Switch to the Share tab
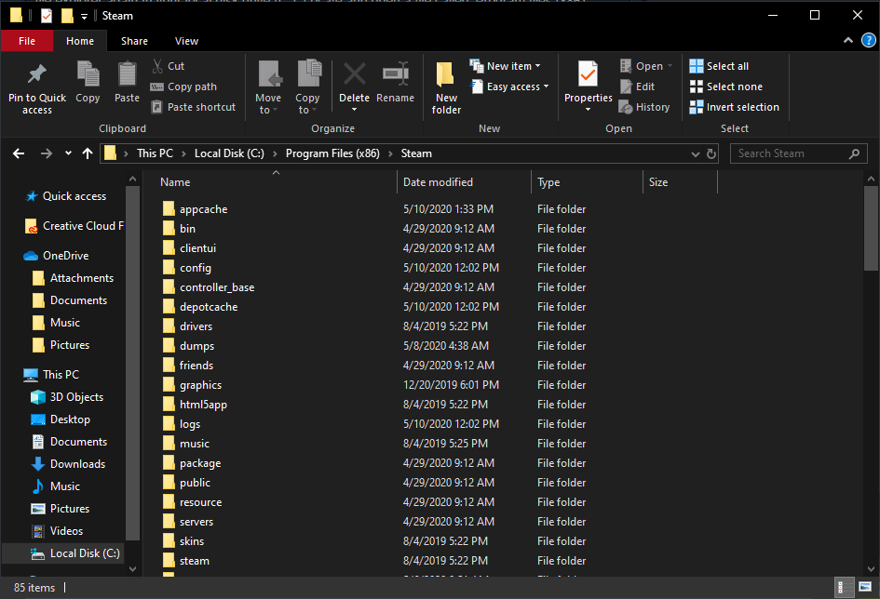The width and height of the screenshot is (880, 599). (135, 41)
